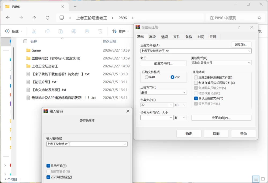Open the split volume size dropdown
Screen dimensions: 268x183
click(x=171, y=118)
